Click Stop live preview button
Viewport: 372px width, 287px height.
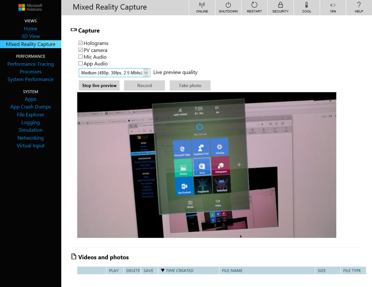[99, 85]
